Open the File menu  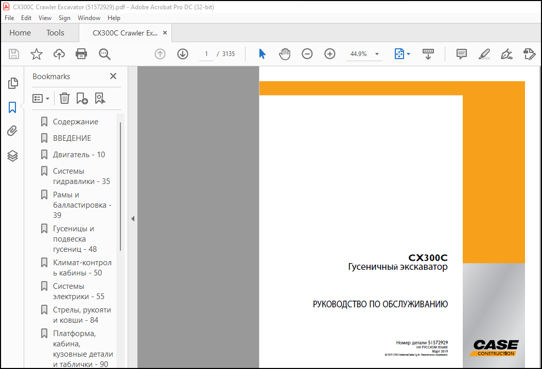pos(9,18)
